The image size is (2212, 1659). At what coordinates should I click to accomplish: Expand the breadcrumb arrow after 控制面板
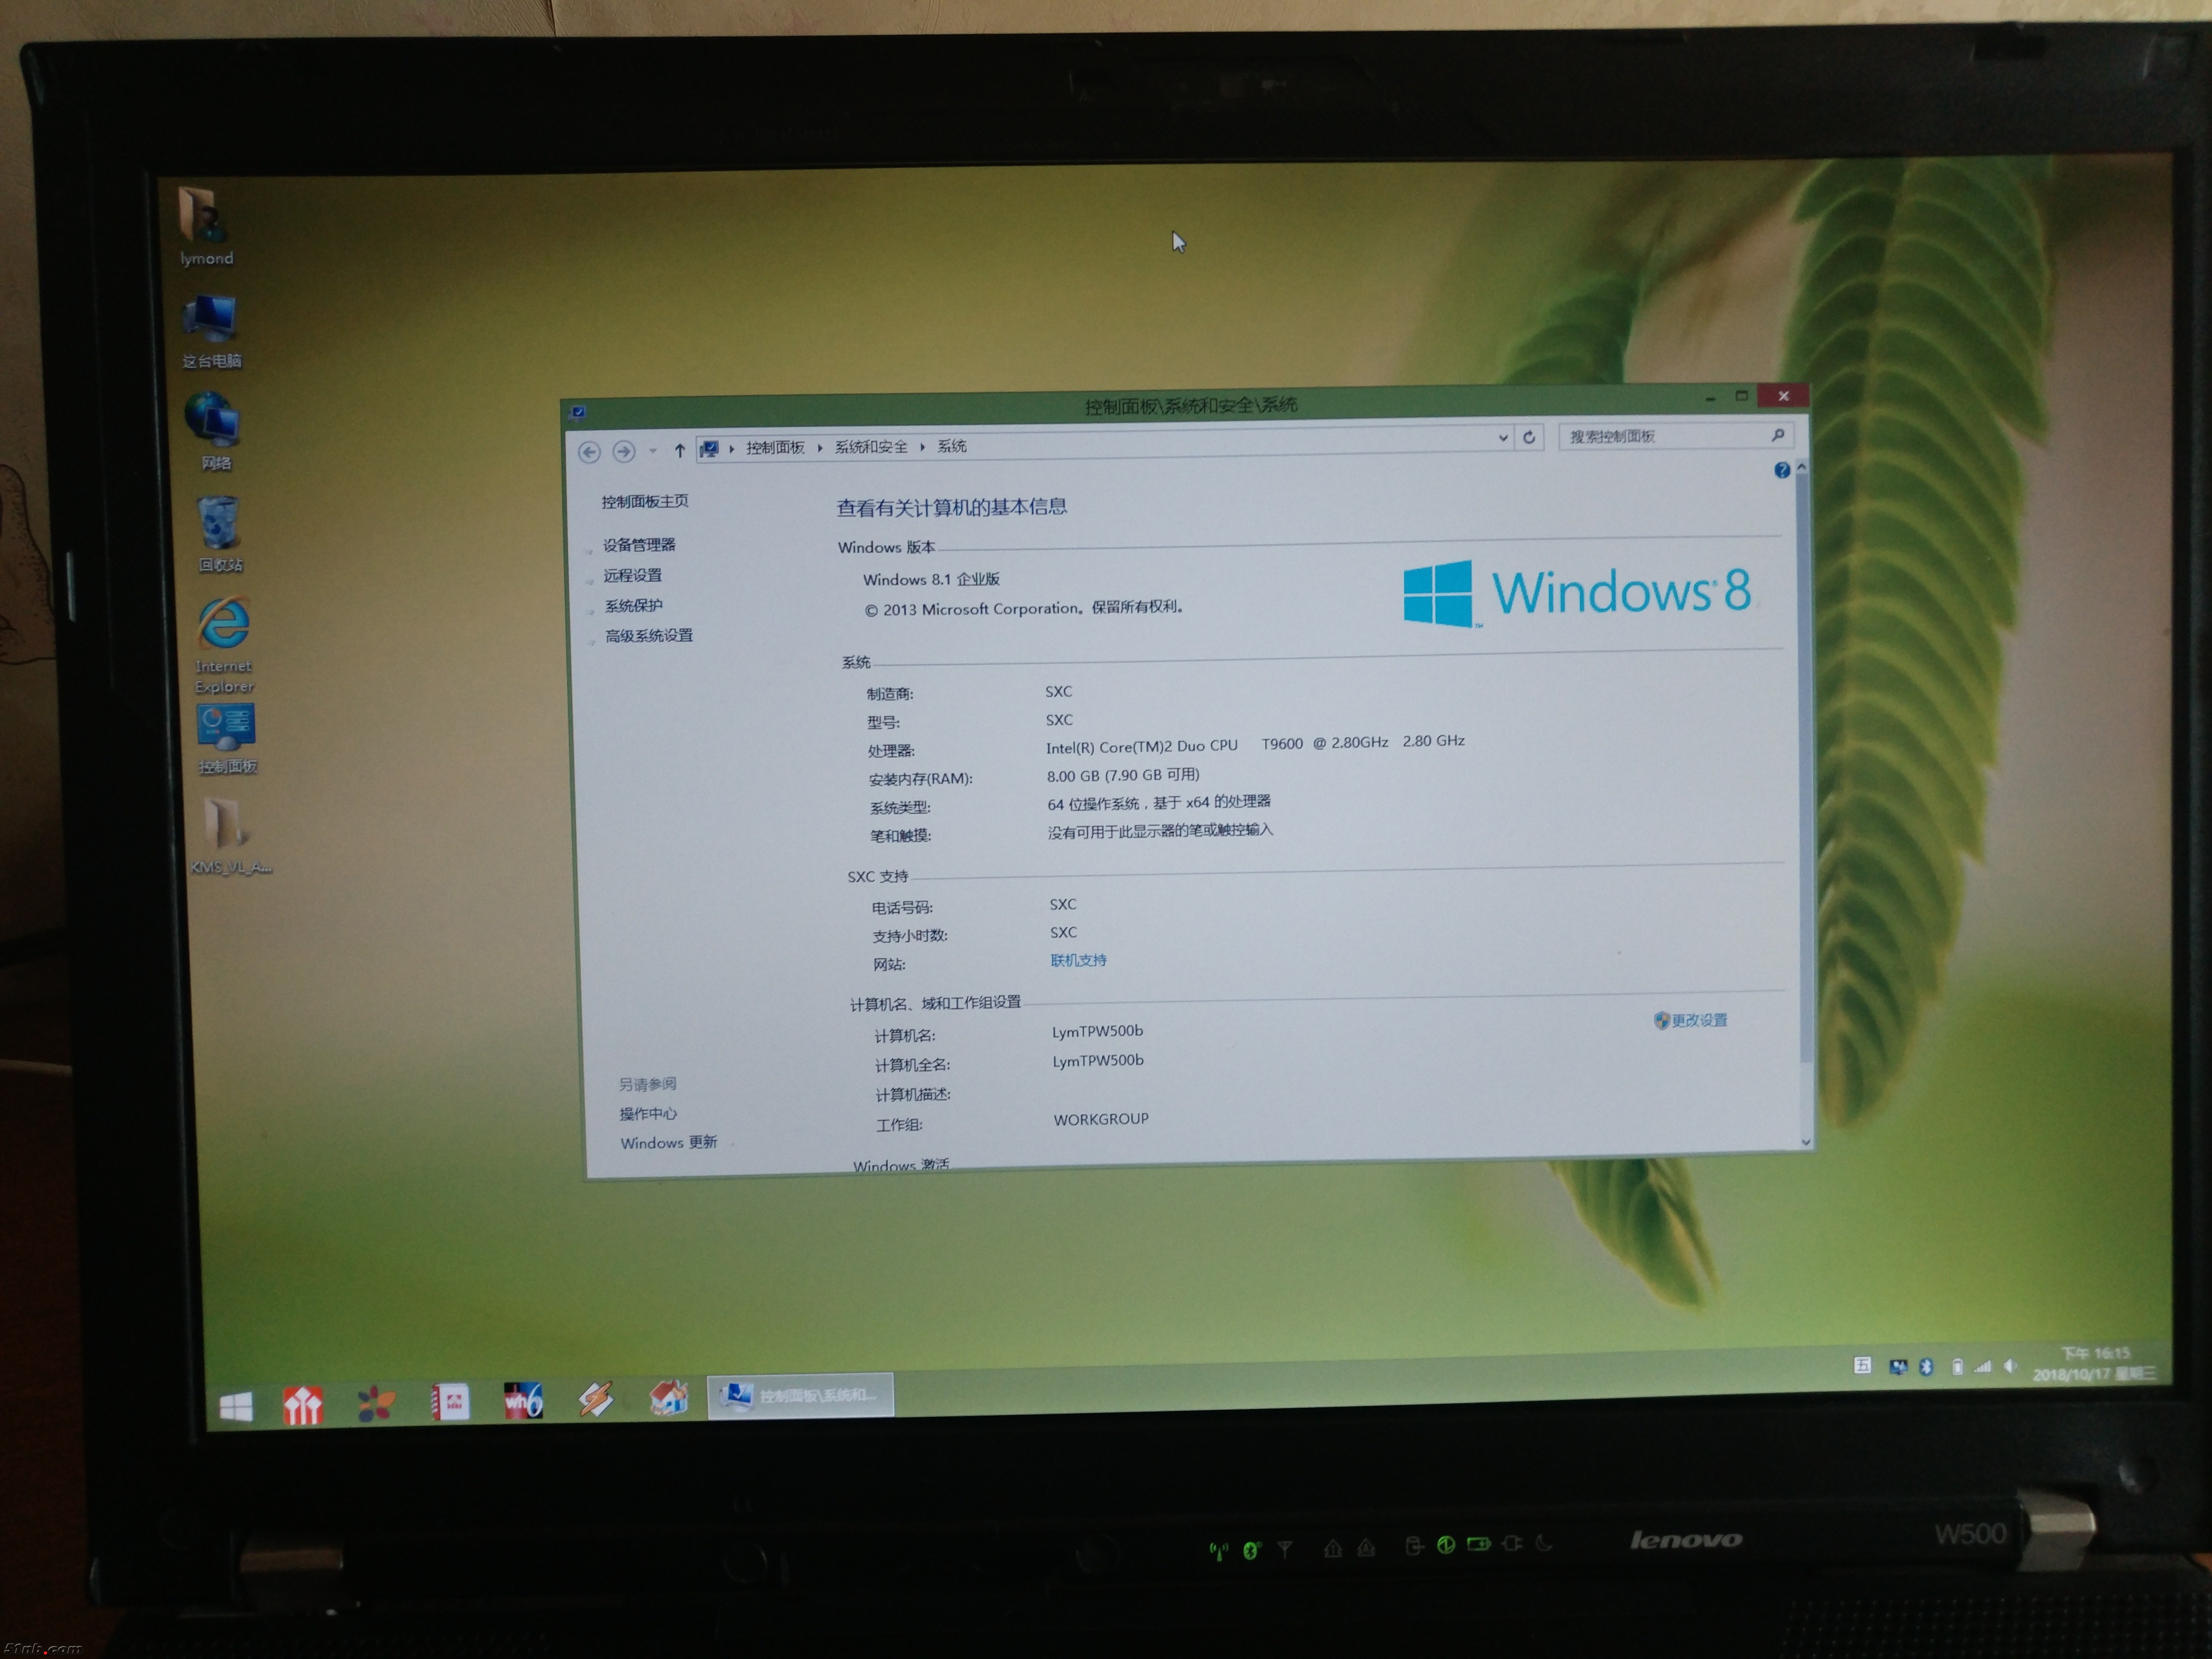[x=819, y=448]
